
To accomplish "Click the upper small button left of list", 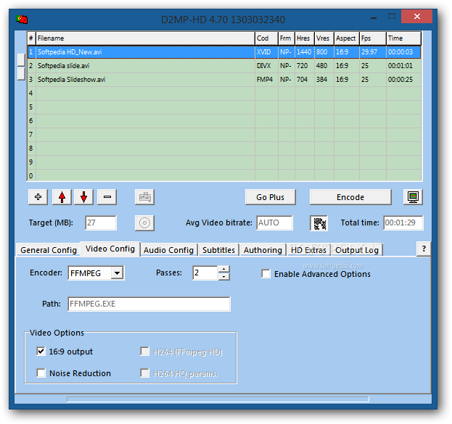I will pyautogui.click(x=21, y=59).
